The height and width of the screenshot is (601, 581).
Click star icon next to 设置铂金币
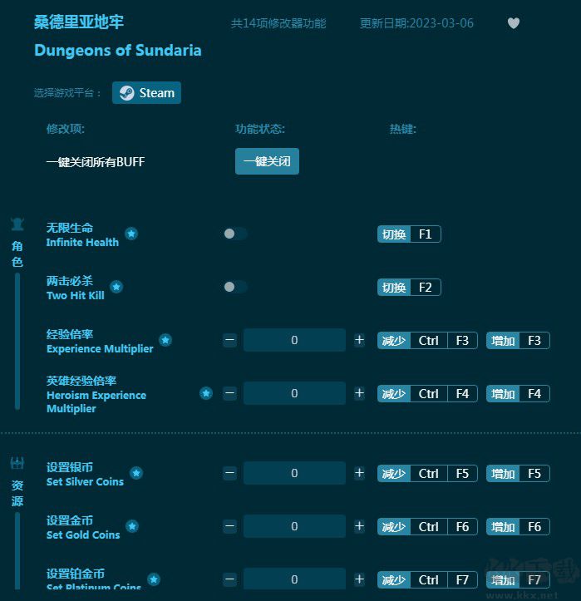[154, 579]
